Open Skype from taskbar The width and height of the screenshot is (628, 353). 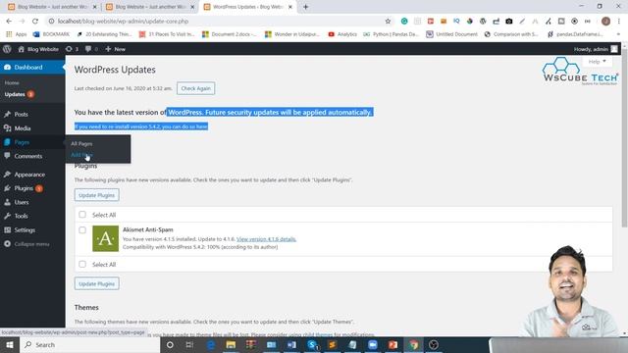(312, 344)
